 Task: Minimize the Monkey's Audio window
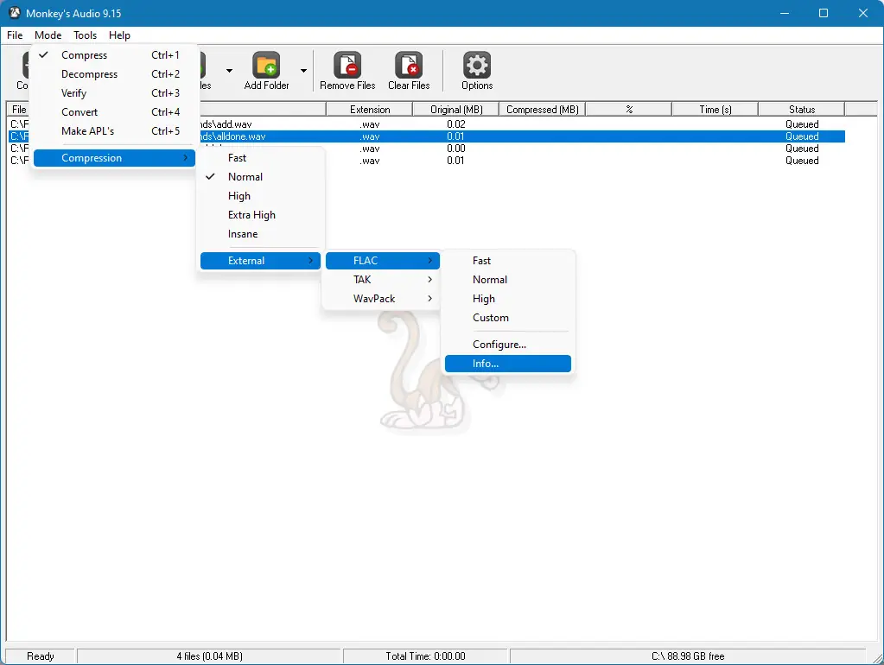[785, 13]
